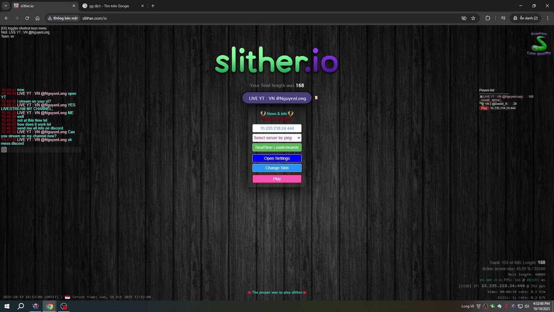Screen dimensions: 554x312
Task: Click the crossed-eye tracking protection icon
Action: click(x=464, y=18)
